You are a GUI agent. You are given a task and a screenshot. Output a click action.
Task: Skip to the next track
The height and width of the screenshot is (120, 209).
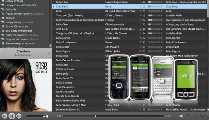tap(19, 116)
